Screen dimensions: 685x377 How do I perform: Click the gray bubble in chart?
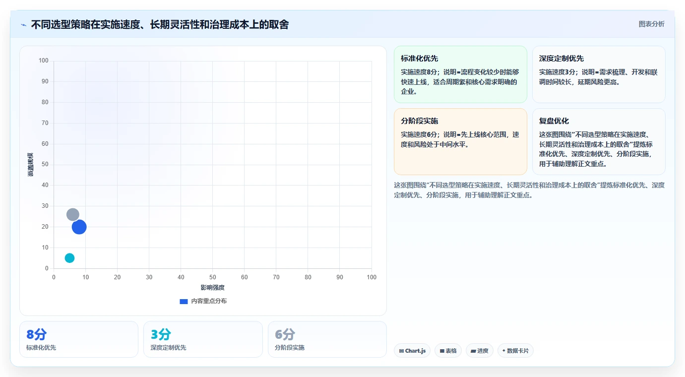click(x=73, y=214)
